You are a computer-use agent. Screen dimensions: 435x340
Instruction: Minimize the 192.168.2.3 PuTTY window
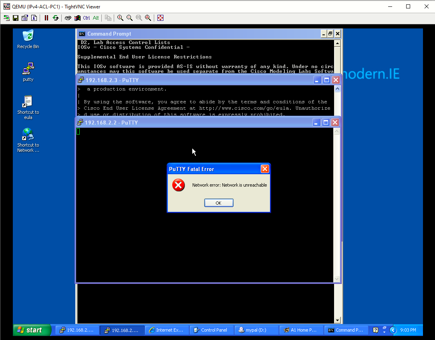(317, 80)
